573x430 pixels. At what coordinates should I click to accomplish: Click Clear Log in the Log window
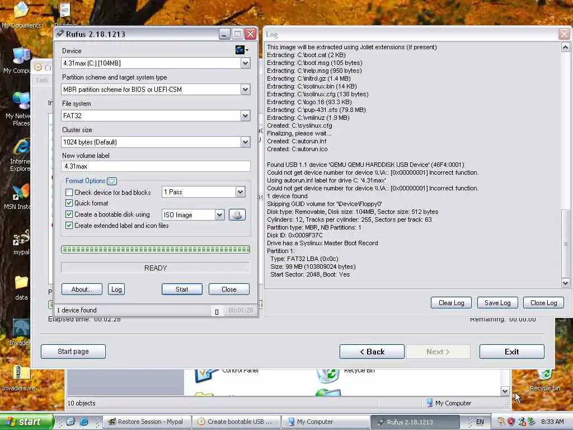pos(452,303)
